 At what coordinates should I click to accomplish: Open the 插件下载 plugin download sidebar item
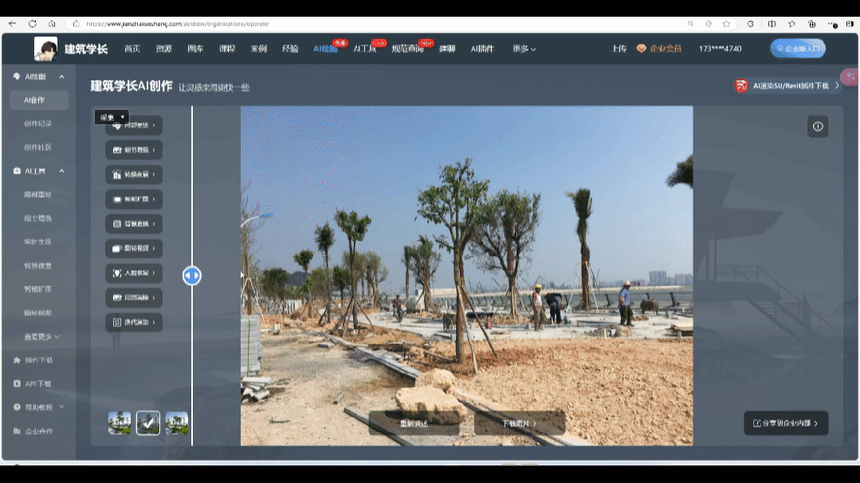point(33,360)
